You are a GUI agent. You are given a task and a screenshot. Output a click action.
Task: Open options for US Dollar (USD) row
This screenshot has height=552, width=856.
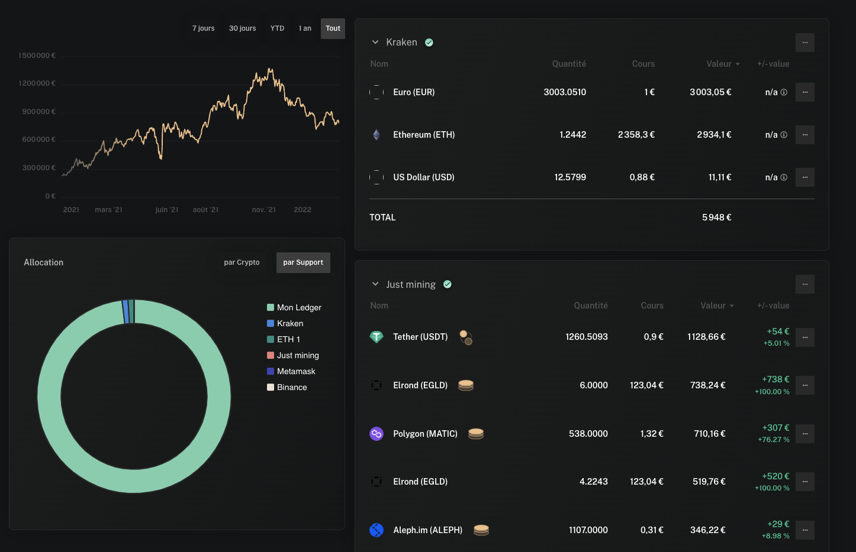(x=805, y=177)
